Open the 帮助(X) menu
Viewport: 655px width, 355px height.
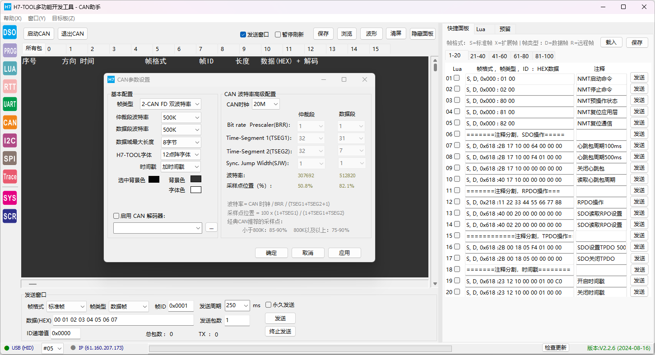pyautogui.click(x=12, y=18)
